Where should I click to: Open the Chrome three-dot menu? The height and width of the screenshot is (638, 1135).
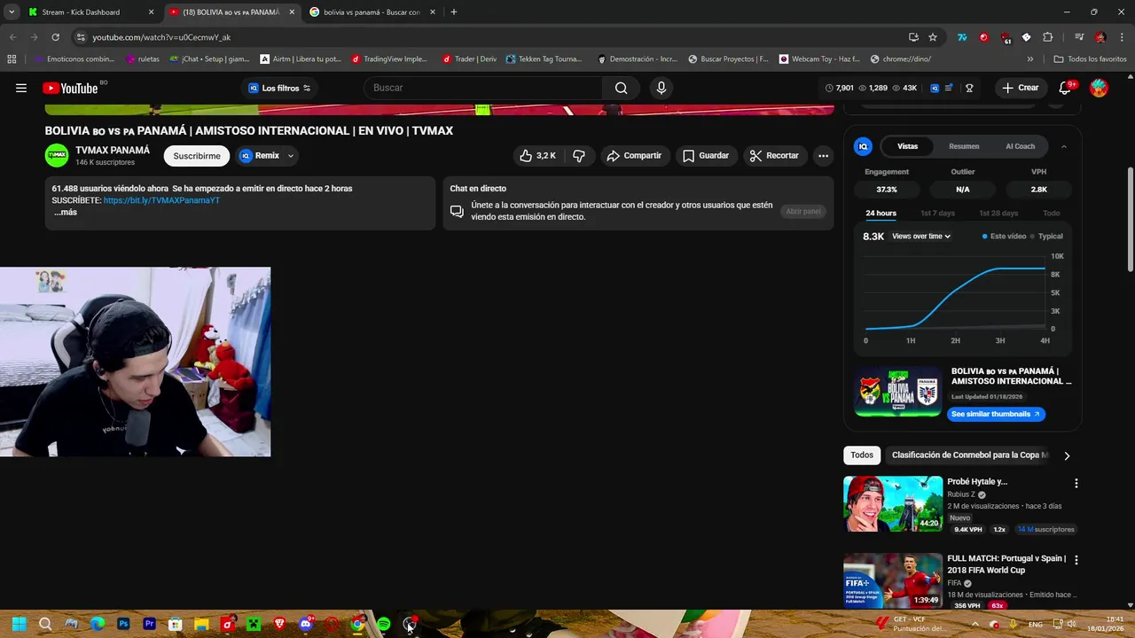pos(1121,37)
